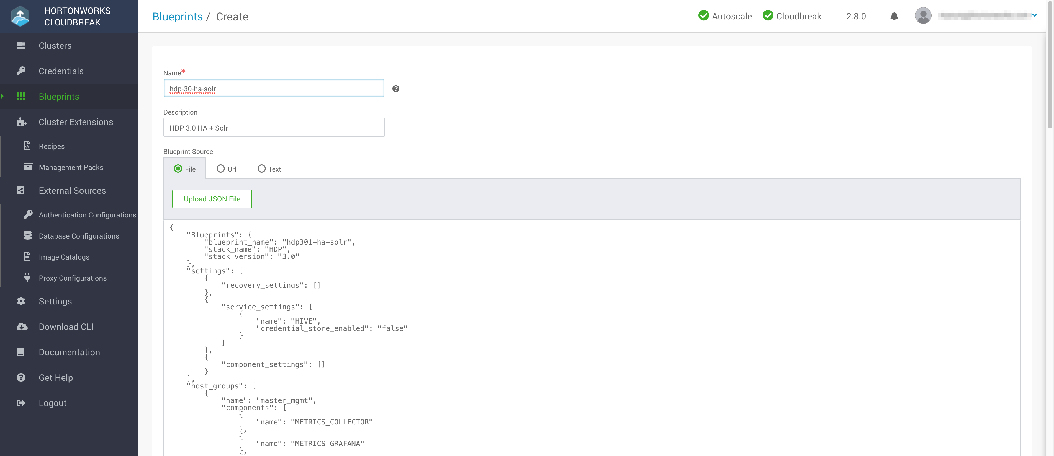Click the Blueprints grid icon
1054x456 pixels.
(21, 96)
